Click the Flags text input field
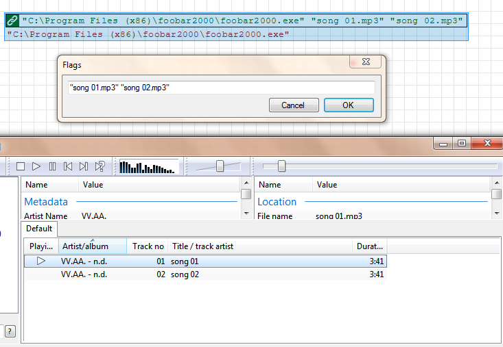This screenshot has height=347, width=503. [221, 88]
